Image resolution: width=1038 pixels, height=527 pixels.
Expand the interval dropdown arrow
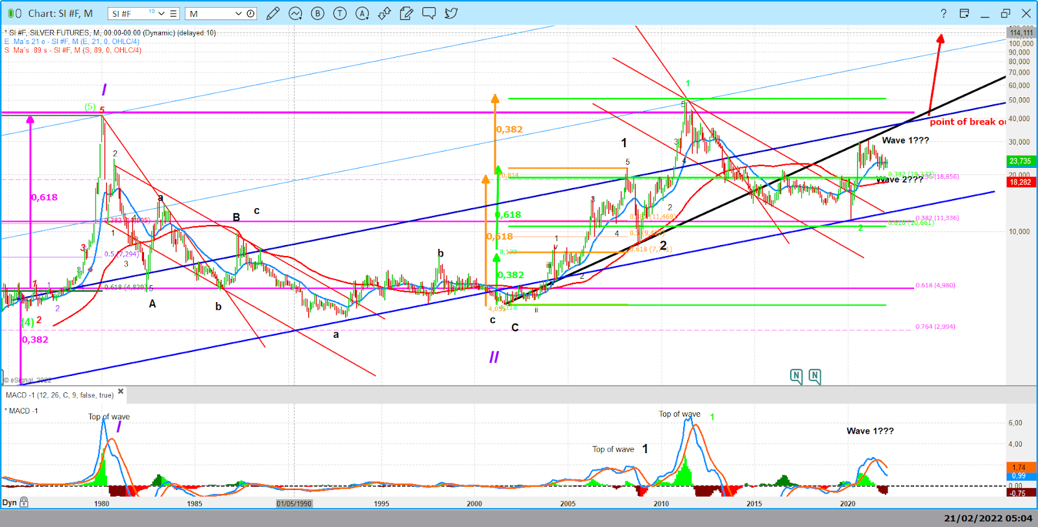pos(238,14)
